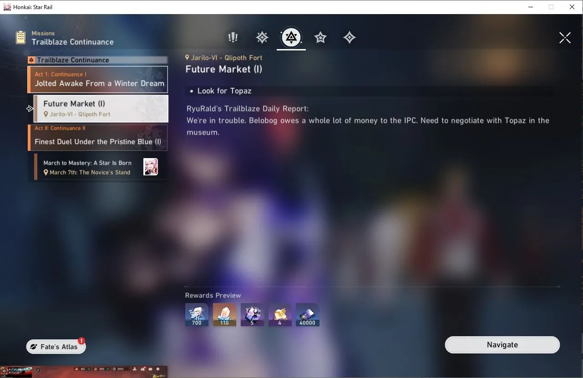The width and height of the screenshot is (583, 378).
Task: Inspect the golden reward icon with quantity 4
Action: (280, 315)
